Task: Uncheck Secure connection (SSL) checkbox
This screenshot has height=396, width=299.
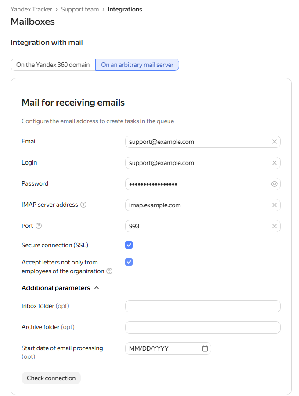Action: pyautogui.click(x=129, y=245)
